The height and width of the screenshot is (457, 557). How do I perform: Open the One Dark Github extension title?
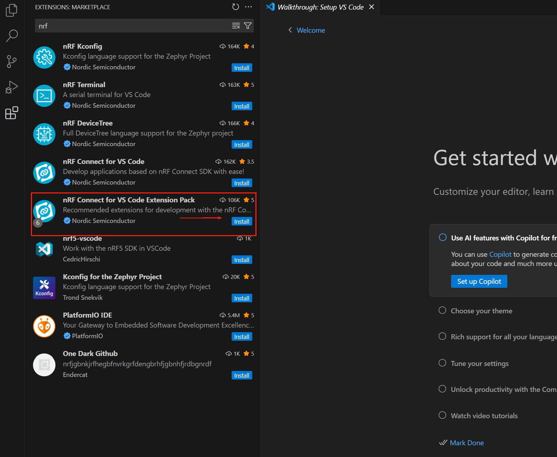coord(90,354)
